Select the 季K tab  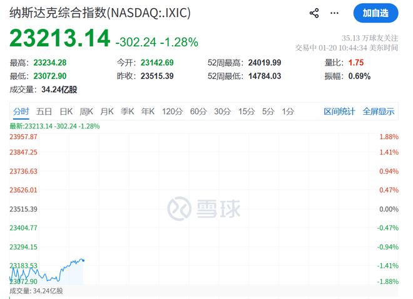point(128,112)
